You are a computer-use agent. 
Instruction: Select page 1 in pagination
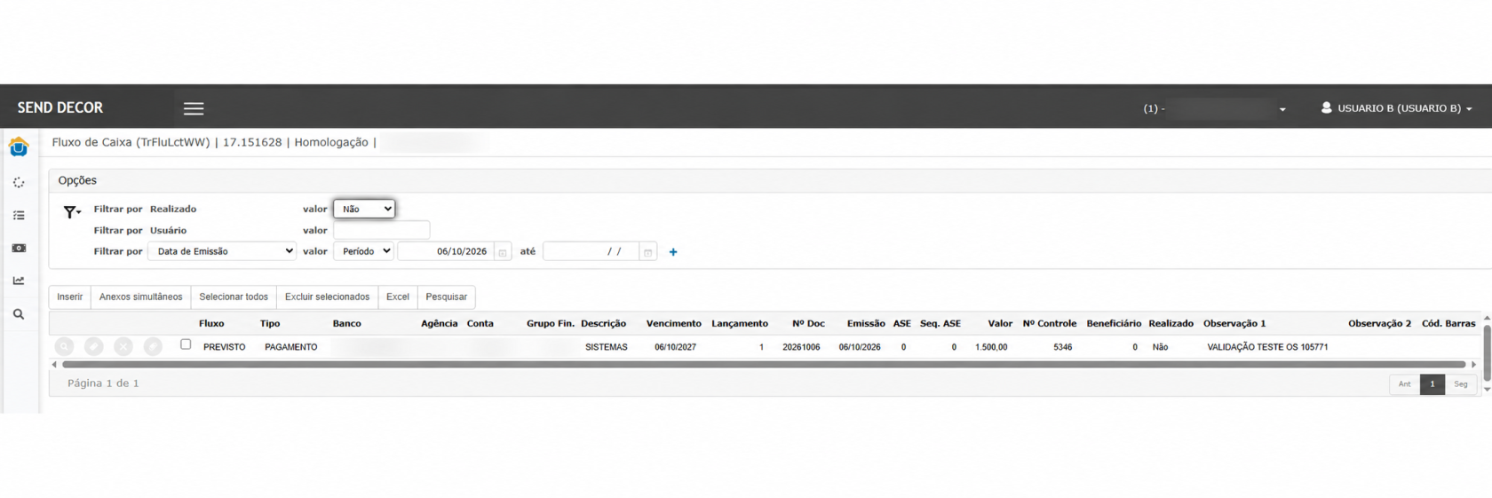coord(1432,384)
